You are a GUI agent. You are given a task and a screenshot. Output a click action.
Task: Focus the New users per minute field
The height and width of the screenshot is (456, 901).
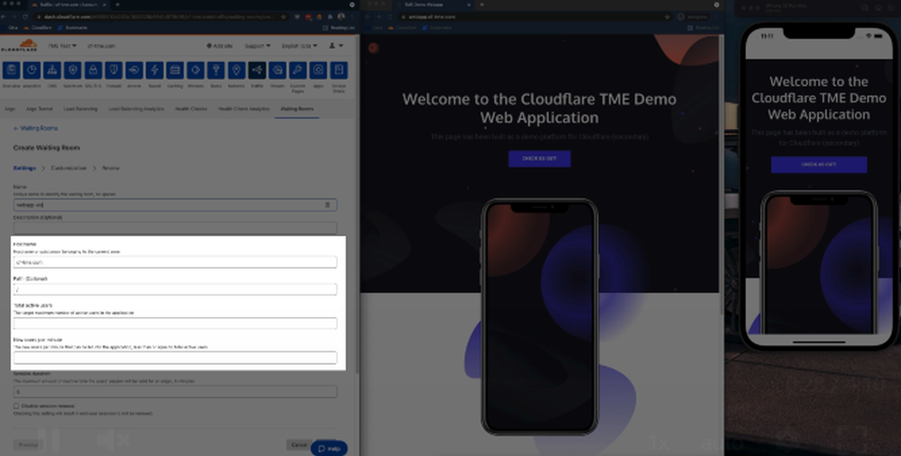click(x=176, y=358)
